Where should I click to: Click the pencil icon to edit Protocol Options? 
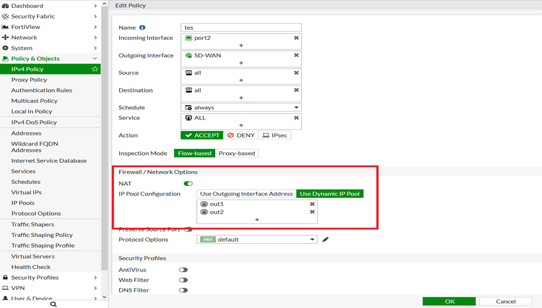coord(326,239)
